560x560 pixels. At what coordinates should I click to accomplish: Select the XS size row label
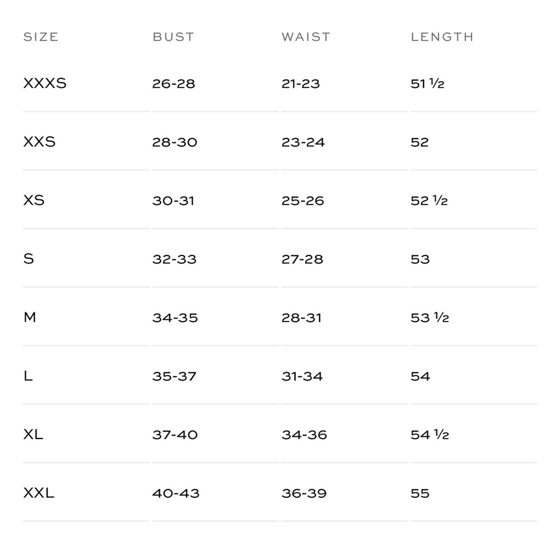[x=34, y=200]
